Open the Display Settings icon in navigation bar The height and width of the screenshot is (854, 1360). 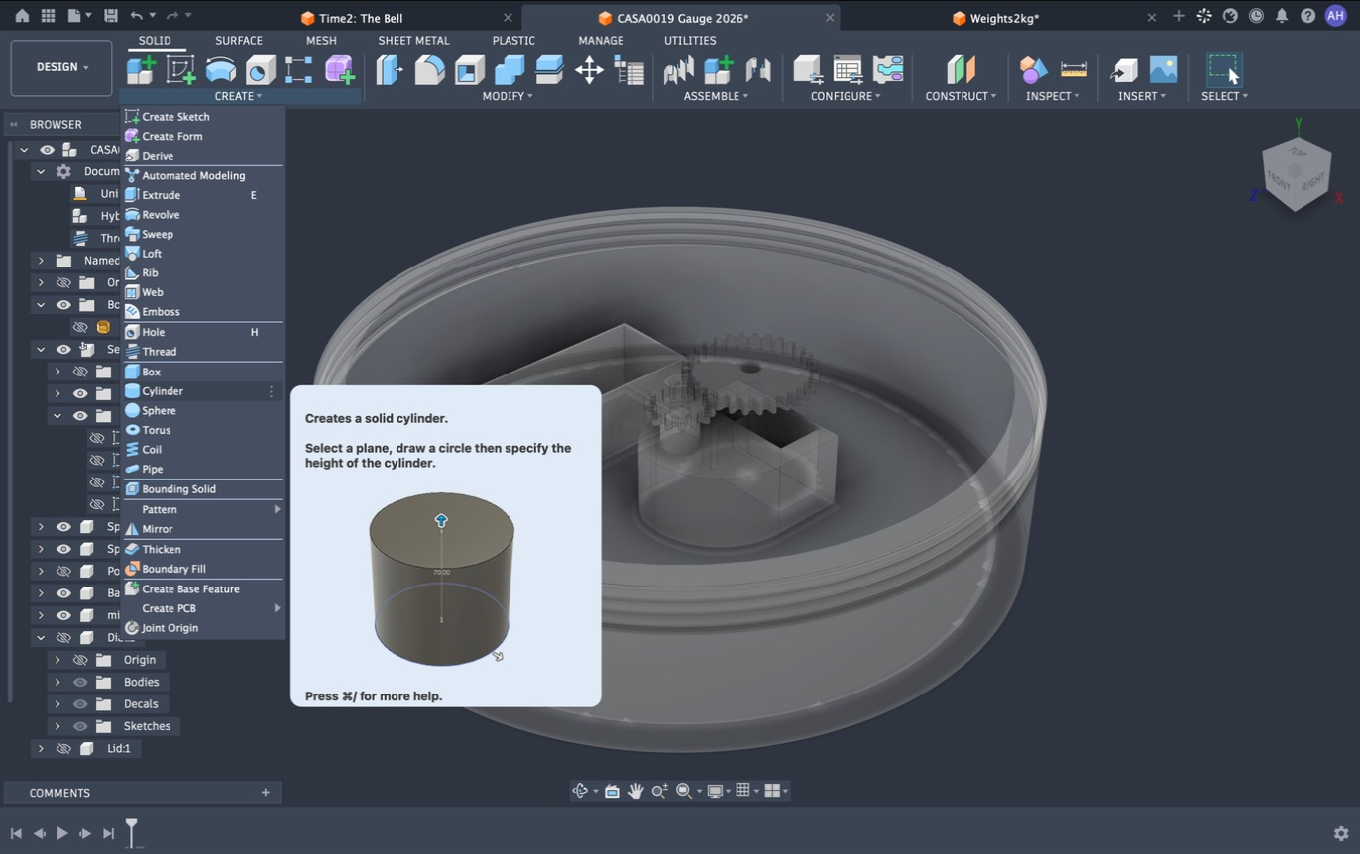click(x=714, y=791)
